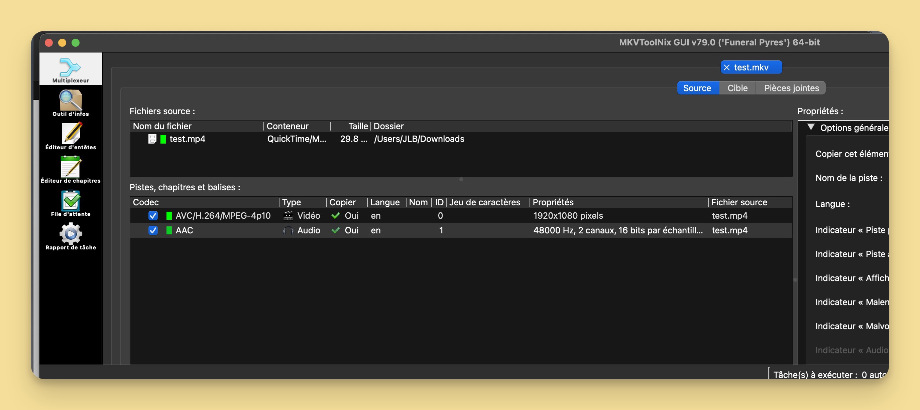Select the test.mp4 source file row
This screenshot has height=410, width=920.
pos(187,139)
